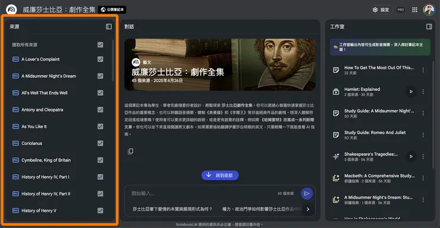Open source All's Well That Ends Well
Image resolution: width=440 pixels, height=228 pixels.
(x=45, y=93)
